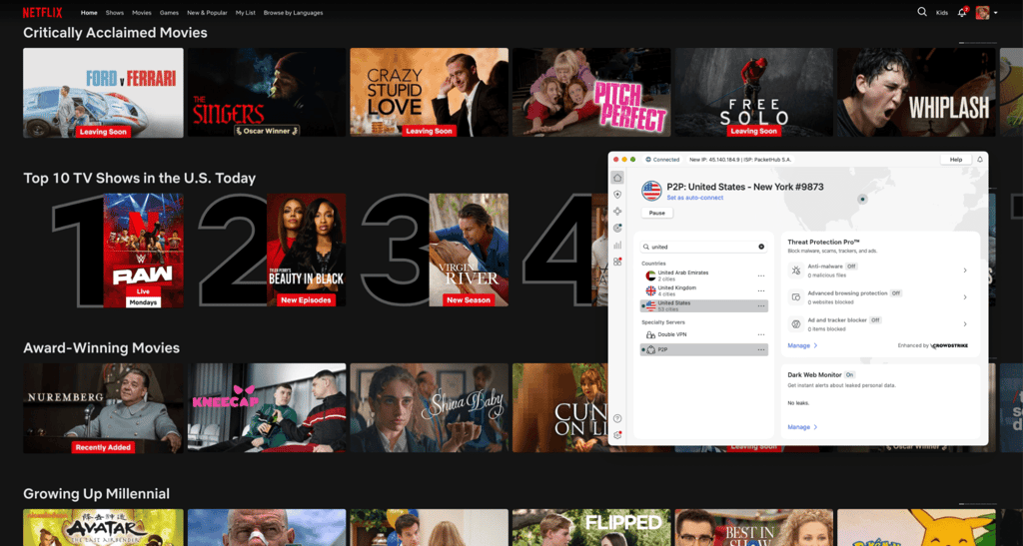Switch to Kids profile link

(942, 12)
